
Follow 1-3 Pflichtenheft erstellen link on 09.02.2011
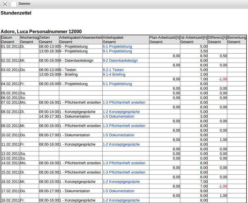[124, 126]
